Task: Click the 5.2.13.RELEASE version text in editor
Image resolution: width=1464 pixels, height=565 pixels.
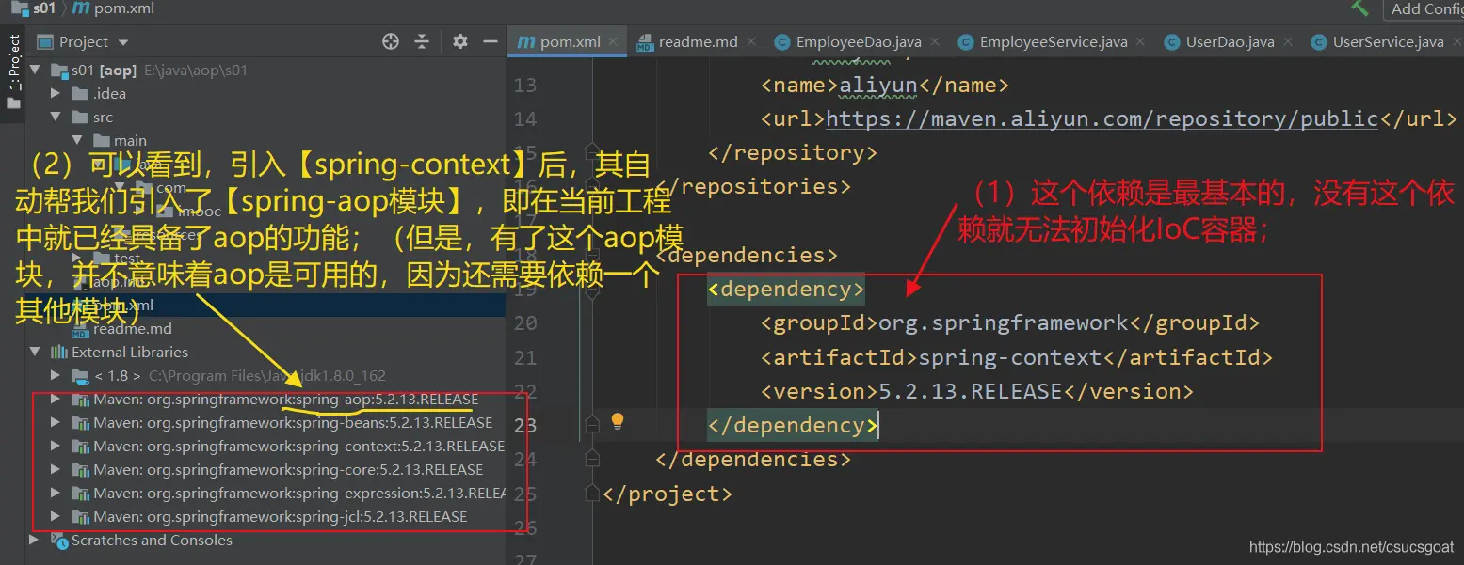Action: 971,391
